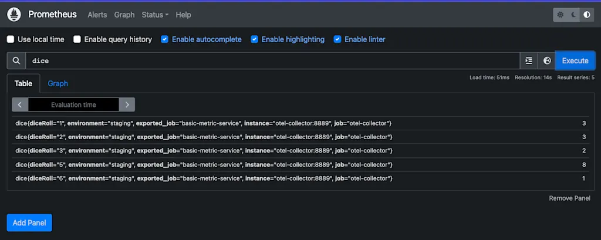Viewport: 601px width, 240px height.
Task: Open the metrics explorer globe icon
Action: coord(547,60)
